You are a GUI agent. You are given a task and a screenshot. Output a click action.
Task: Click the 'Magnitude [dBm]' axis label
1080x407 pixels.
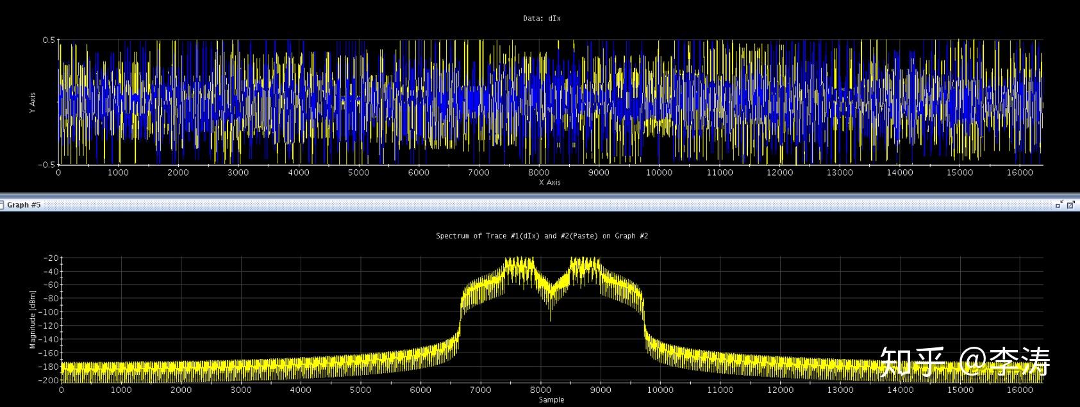pos(32,320)
